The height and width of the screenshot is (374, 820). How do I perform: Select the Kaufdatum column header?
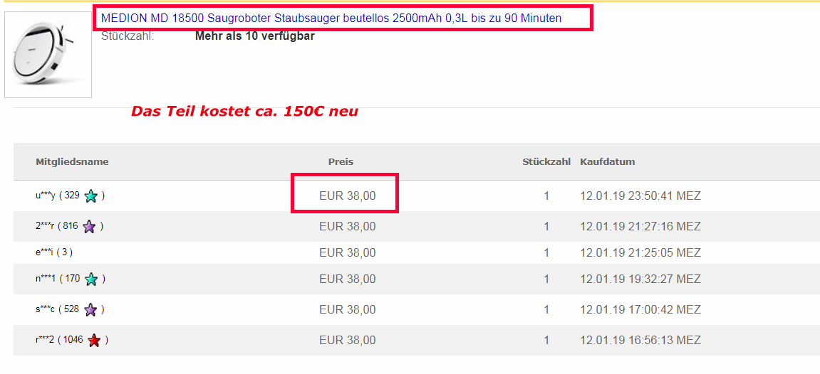coord(607,161)
